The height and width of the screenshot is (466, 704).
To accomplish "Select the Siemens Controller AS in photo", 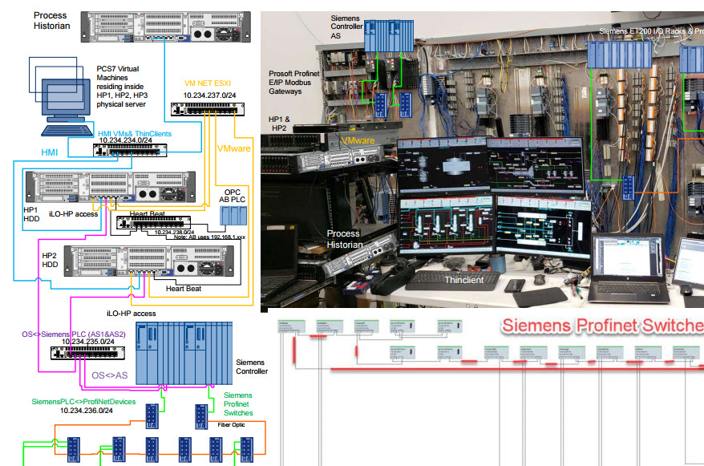I will click(x=387, y=36).
